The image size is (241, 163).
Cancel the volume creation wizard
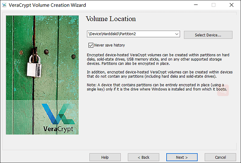point(220,157)
